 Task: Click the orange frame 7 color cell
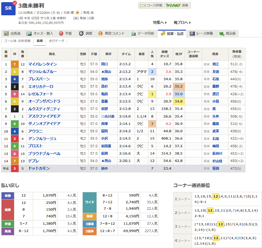[x=14, y=64]
